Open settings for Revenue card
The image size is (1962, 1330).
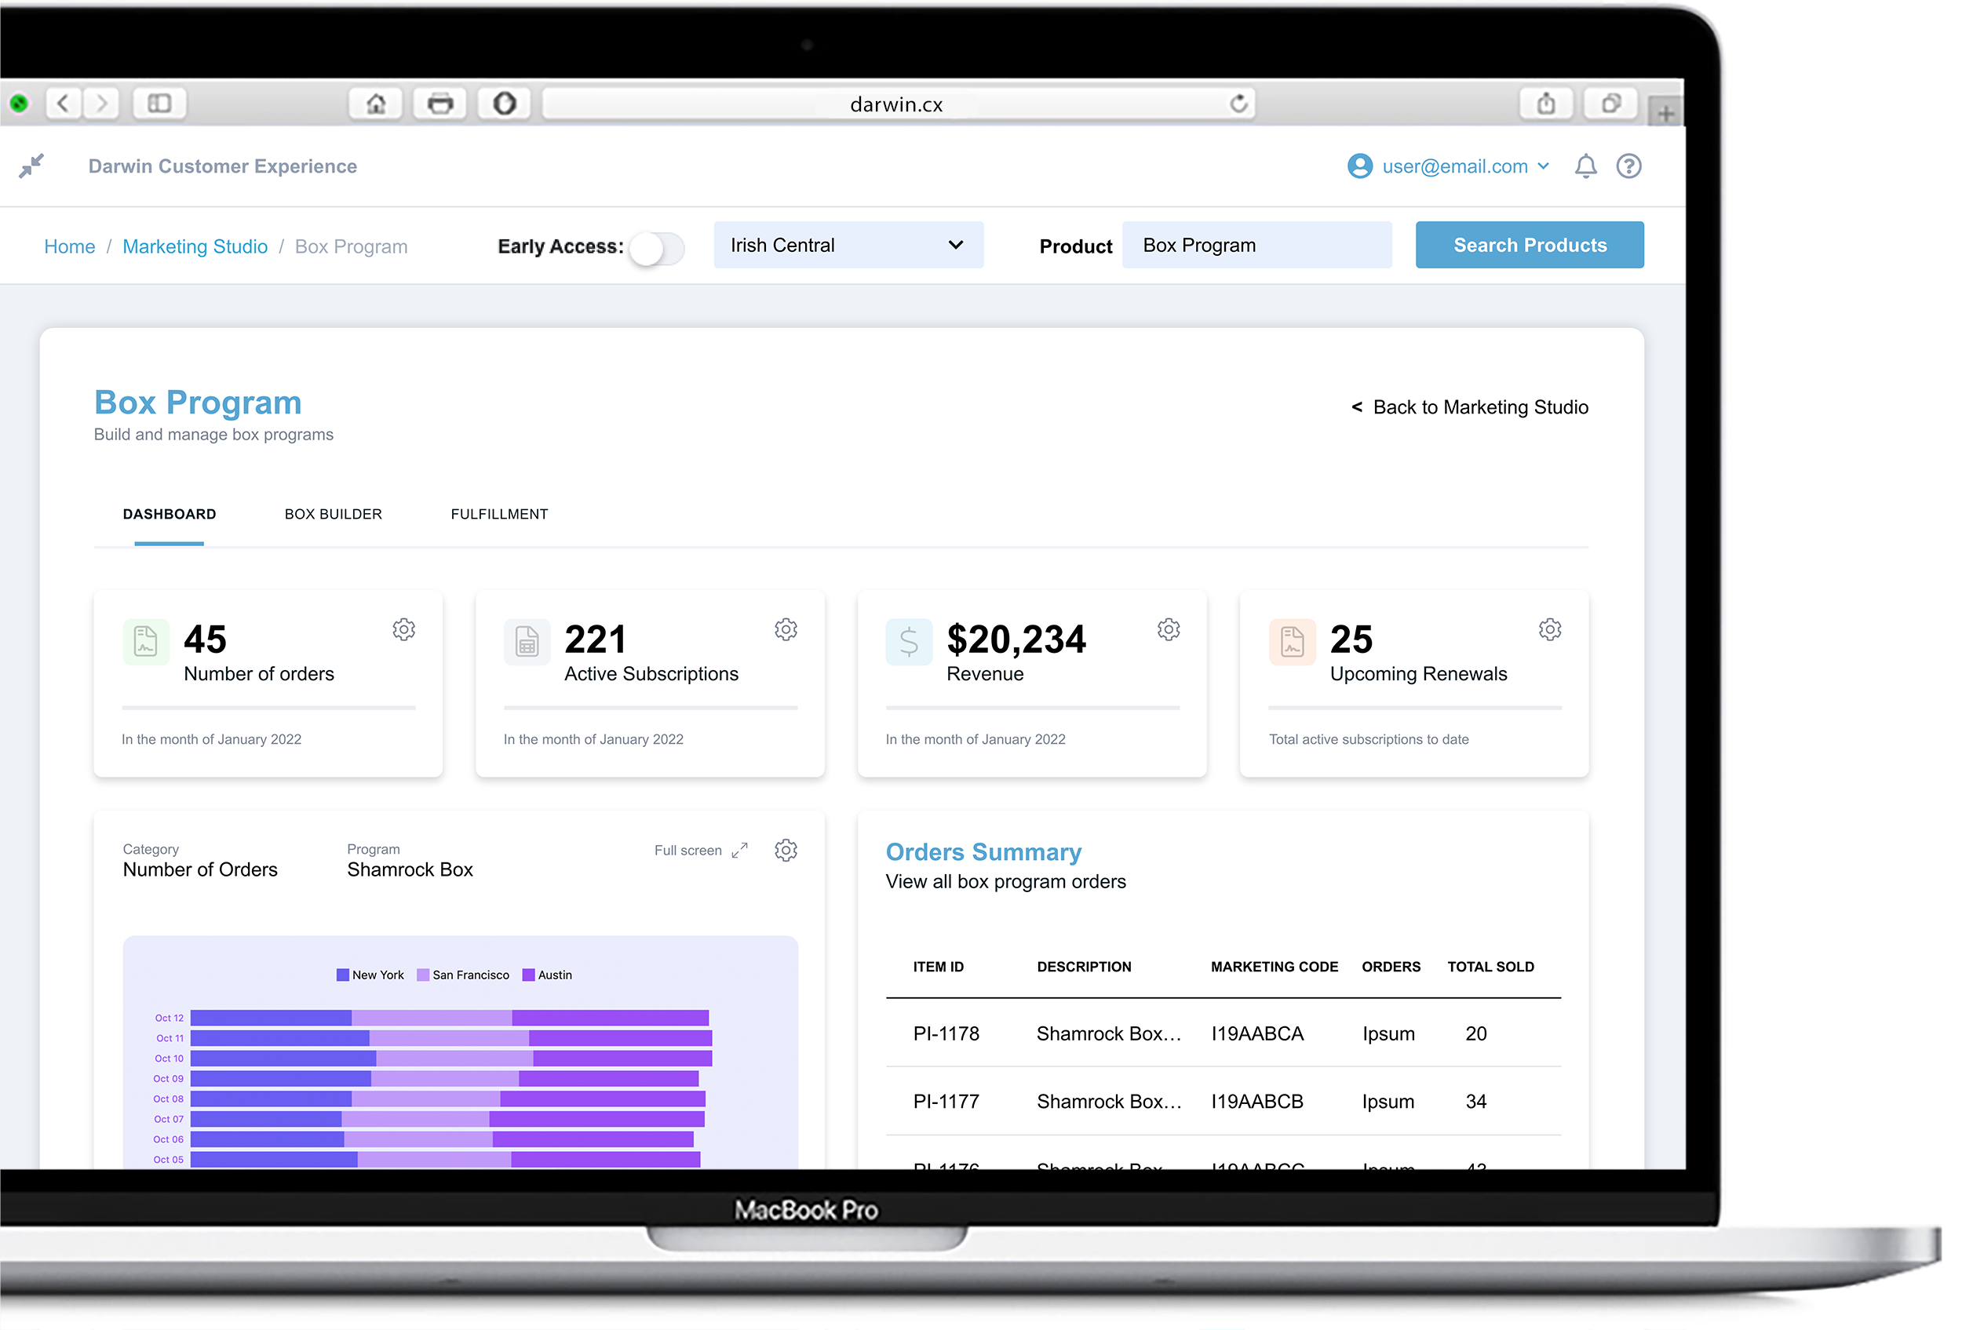coord(1169,629)
